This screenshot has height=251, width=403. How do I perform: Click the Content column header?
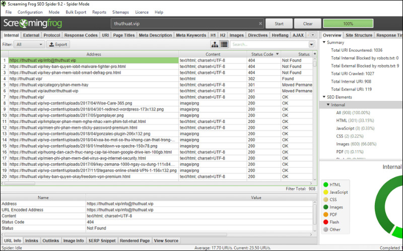[213, 54]
